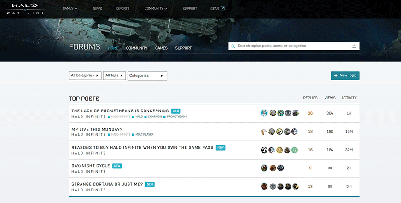
Task: Select the forums Home tab
Action: pyautogui.click(x=113, y=48)
